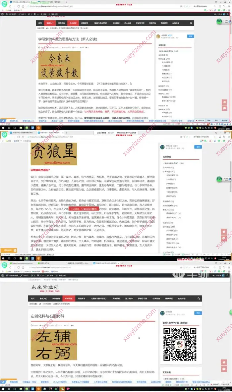The image size is (232, 392).
Task: Click the orange badge at the 贪狼星 page's lower left
Action: [x=9, y=250]
